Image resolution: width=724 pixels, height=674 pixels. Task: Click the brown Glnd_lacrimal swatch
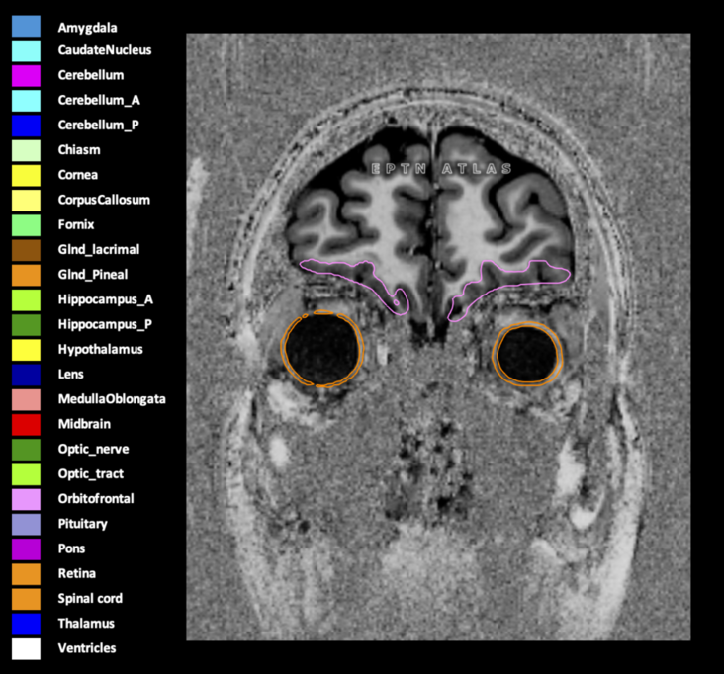click(26, 250)
